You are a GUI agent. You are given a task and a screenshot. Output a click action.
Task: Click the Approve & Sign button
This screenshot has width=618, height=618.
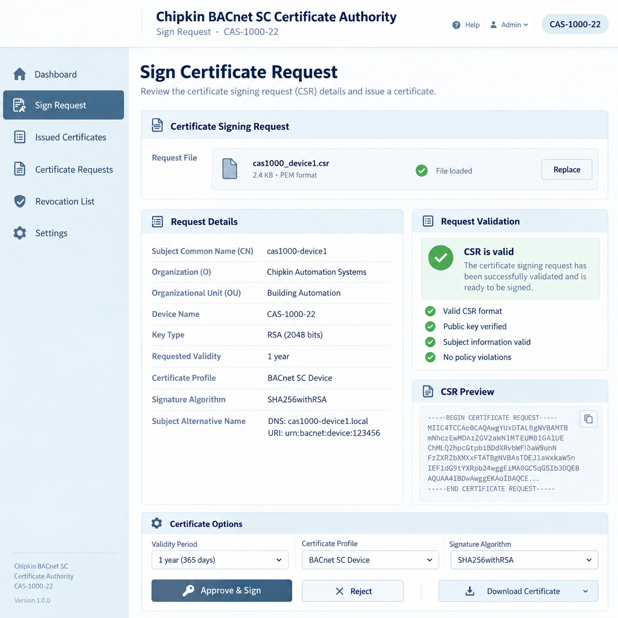(222, 590)
